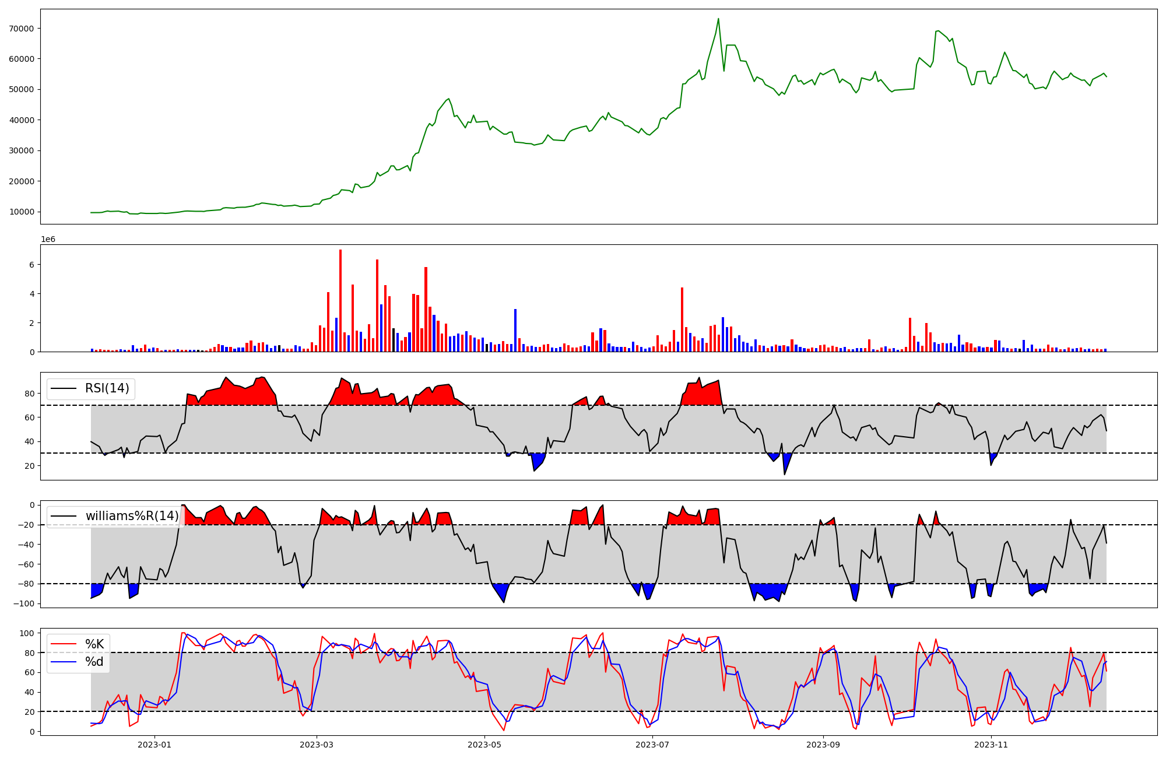
Task: Click the 6 tick on the volume axis
Action: coord(32,265)
